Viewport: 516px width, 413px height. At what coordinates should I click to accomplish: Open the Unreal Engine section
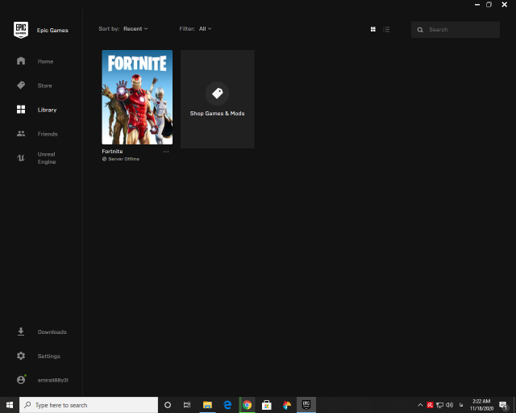(x=46, y=158)
